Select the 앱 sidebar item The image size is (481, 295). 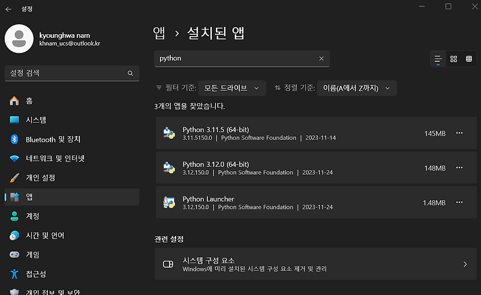tap(72, 197)
